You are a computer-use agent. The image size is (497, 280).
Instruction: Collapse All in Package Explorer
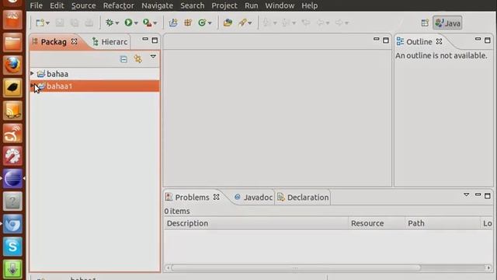(123, 59)
